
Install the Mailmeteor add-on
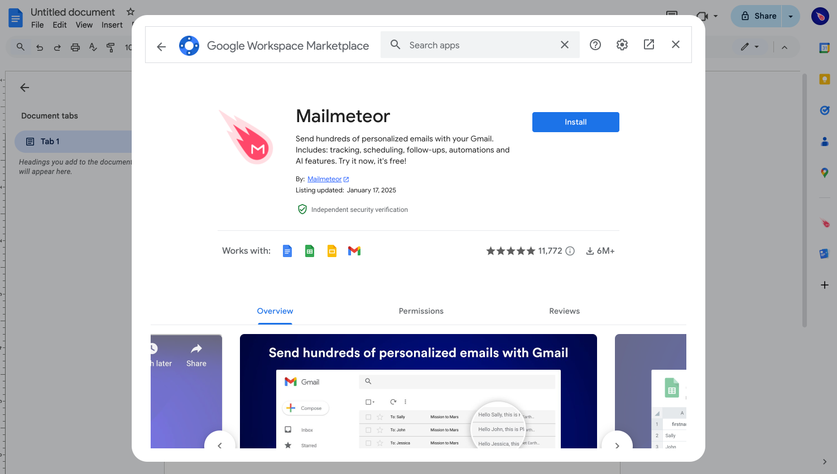(576, 122)
